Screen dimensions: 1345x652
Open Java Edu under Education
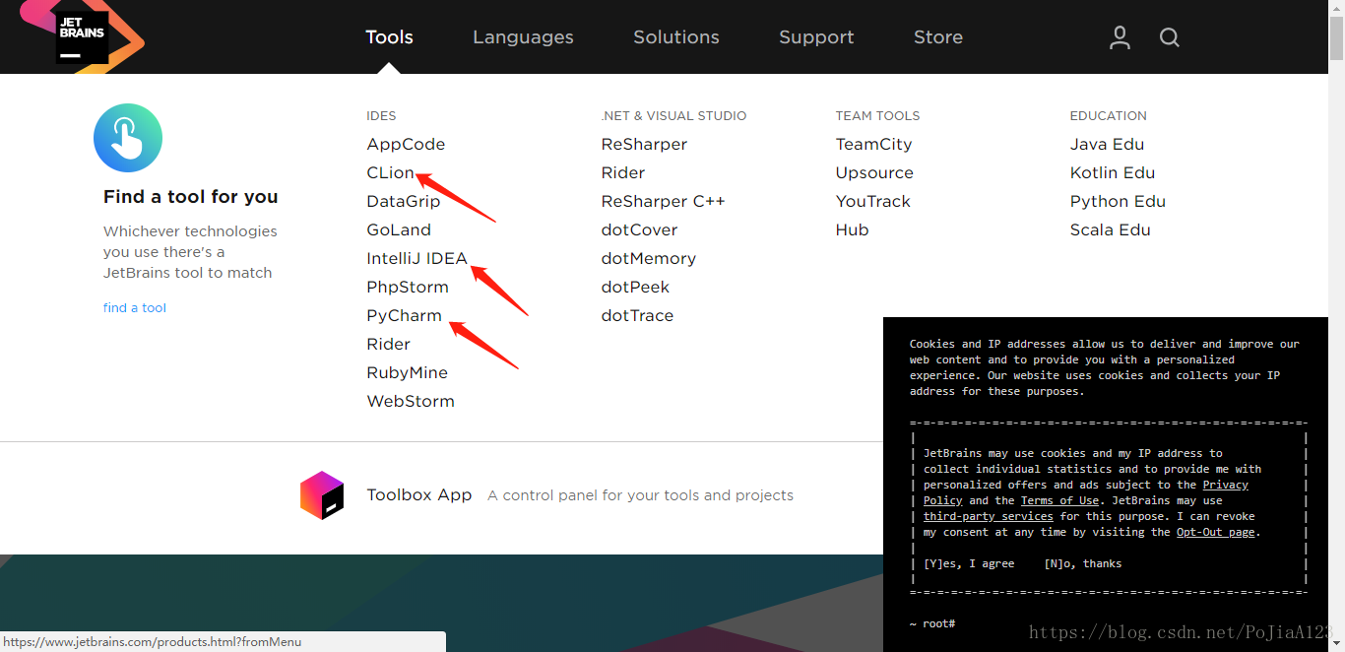1108,144
